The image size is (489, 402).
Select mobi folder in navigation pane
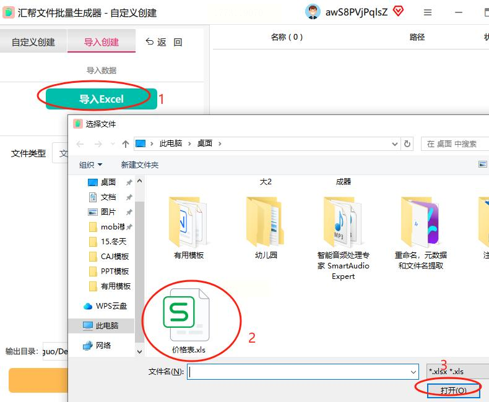107,226
